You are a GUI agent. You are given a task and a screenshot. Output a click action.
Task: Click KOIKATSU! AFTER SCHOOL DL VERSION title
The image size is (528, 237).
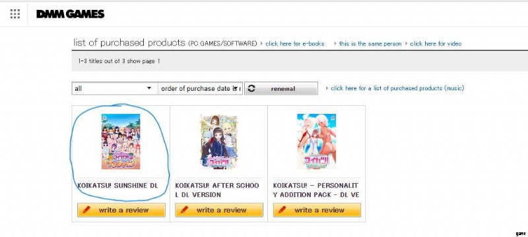217,190
